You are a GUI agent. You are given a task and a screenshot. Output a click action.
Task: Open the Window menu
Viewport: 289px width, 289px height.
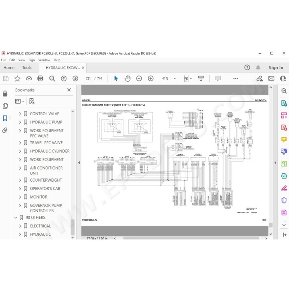point(44,60)
